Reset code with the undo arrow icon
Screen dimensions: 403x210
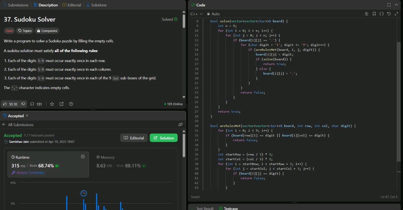(x=389, y=14)
